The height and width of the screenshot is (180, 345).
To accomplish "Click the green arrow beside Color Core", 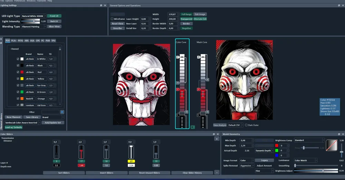I will 193,127.
